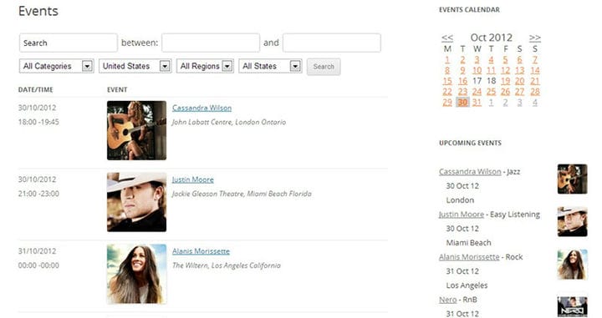This screenshot has width=602, height=318.
Task: Select October 16 in the calendar
Action: click(x=462, y=81)
